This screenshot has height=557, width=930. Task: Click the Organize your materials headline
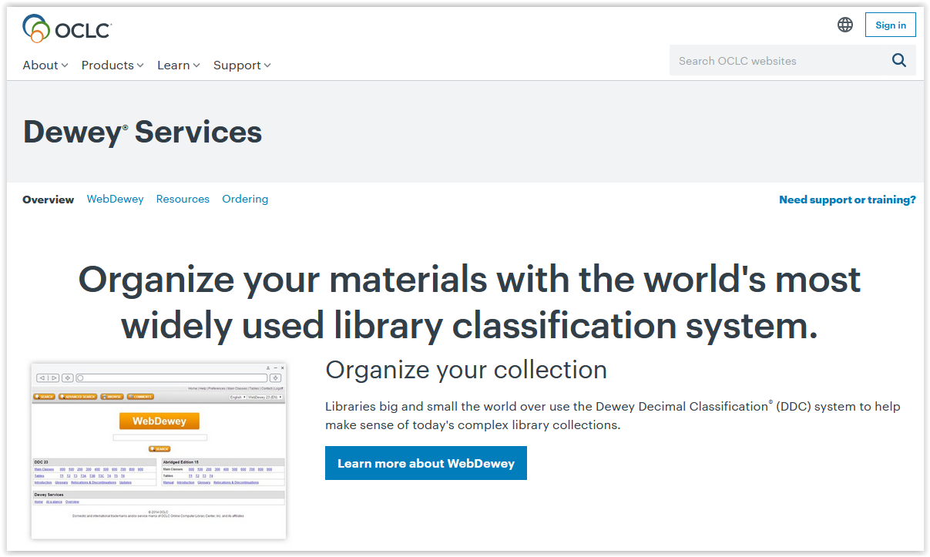click(468, 302)
